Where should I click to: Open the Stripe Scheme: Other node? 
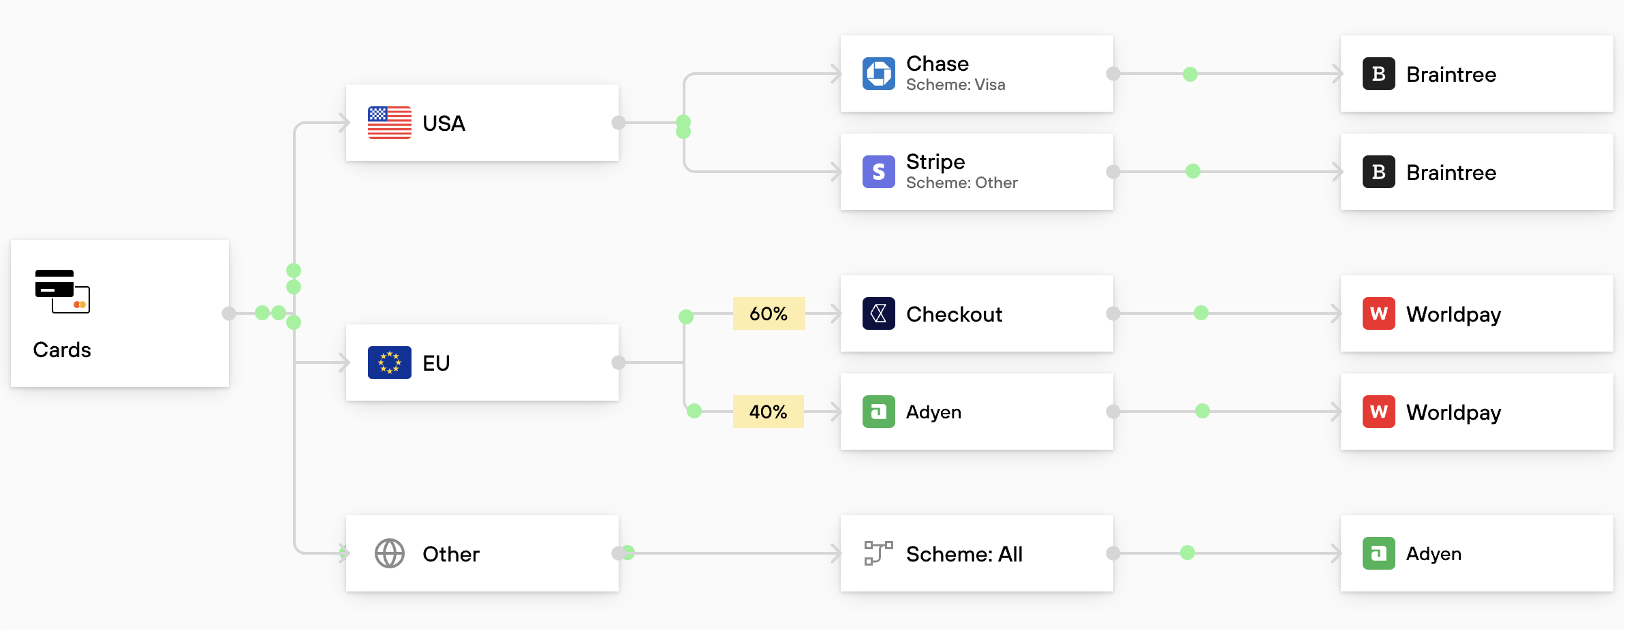976,172
